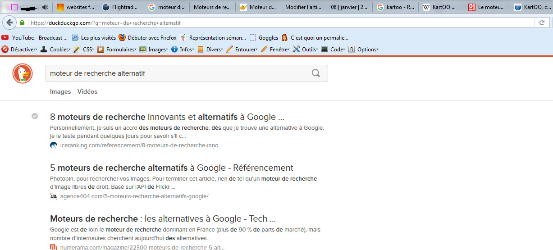Click the numerama favicon next to URL
Viewport: 553px width, 250px height.
tap(54, 247)
